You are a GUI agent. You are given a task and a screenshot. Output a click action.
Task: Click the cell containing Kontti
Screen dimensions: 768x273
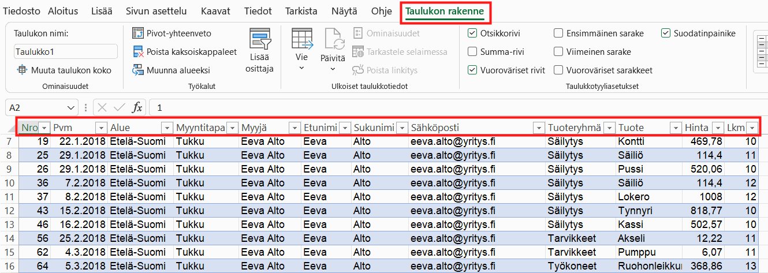point(649,141)
